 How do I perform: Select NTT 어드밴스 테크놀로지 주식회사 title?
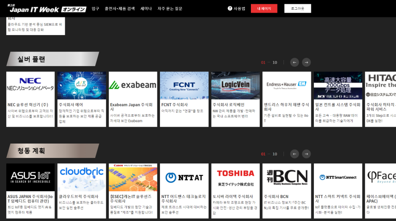184,199
